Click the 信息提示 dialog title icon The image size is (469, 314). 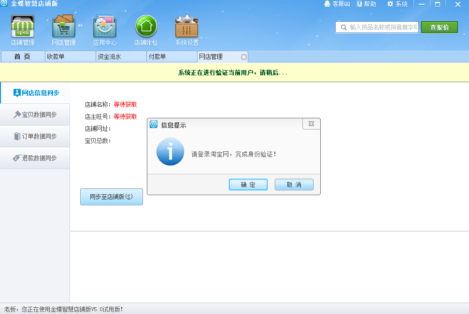pos(154,124)
